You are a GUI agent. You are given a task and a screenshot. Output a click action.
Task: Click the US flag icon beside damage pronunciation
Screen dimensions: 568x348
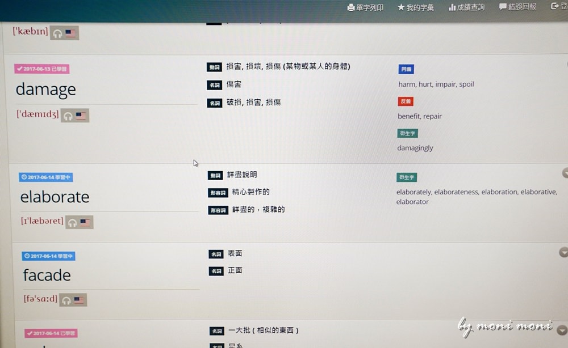click(x=81, y=116)
